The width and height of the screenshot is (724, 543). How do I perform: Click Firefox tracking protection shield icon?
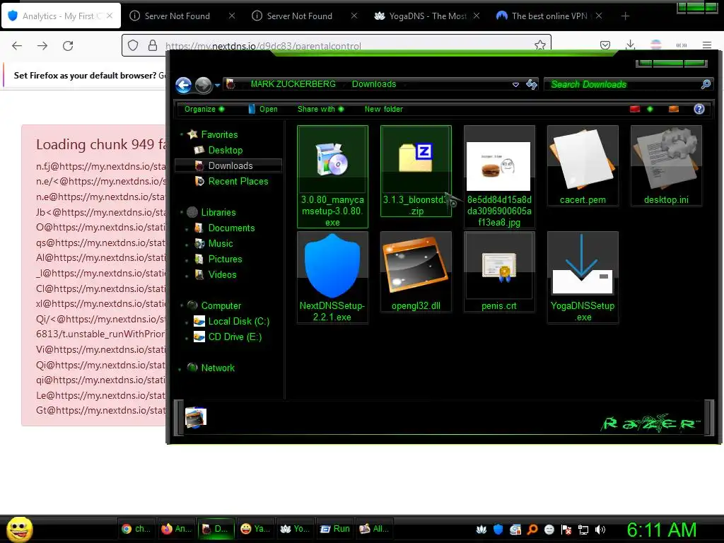[133, 45]
